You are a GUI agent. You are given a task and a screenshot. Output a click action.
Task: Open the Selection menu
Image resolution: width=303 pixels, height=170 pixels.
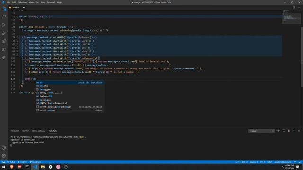(x=22, y=2)
